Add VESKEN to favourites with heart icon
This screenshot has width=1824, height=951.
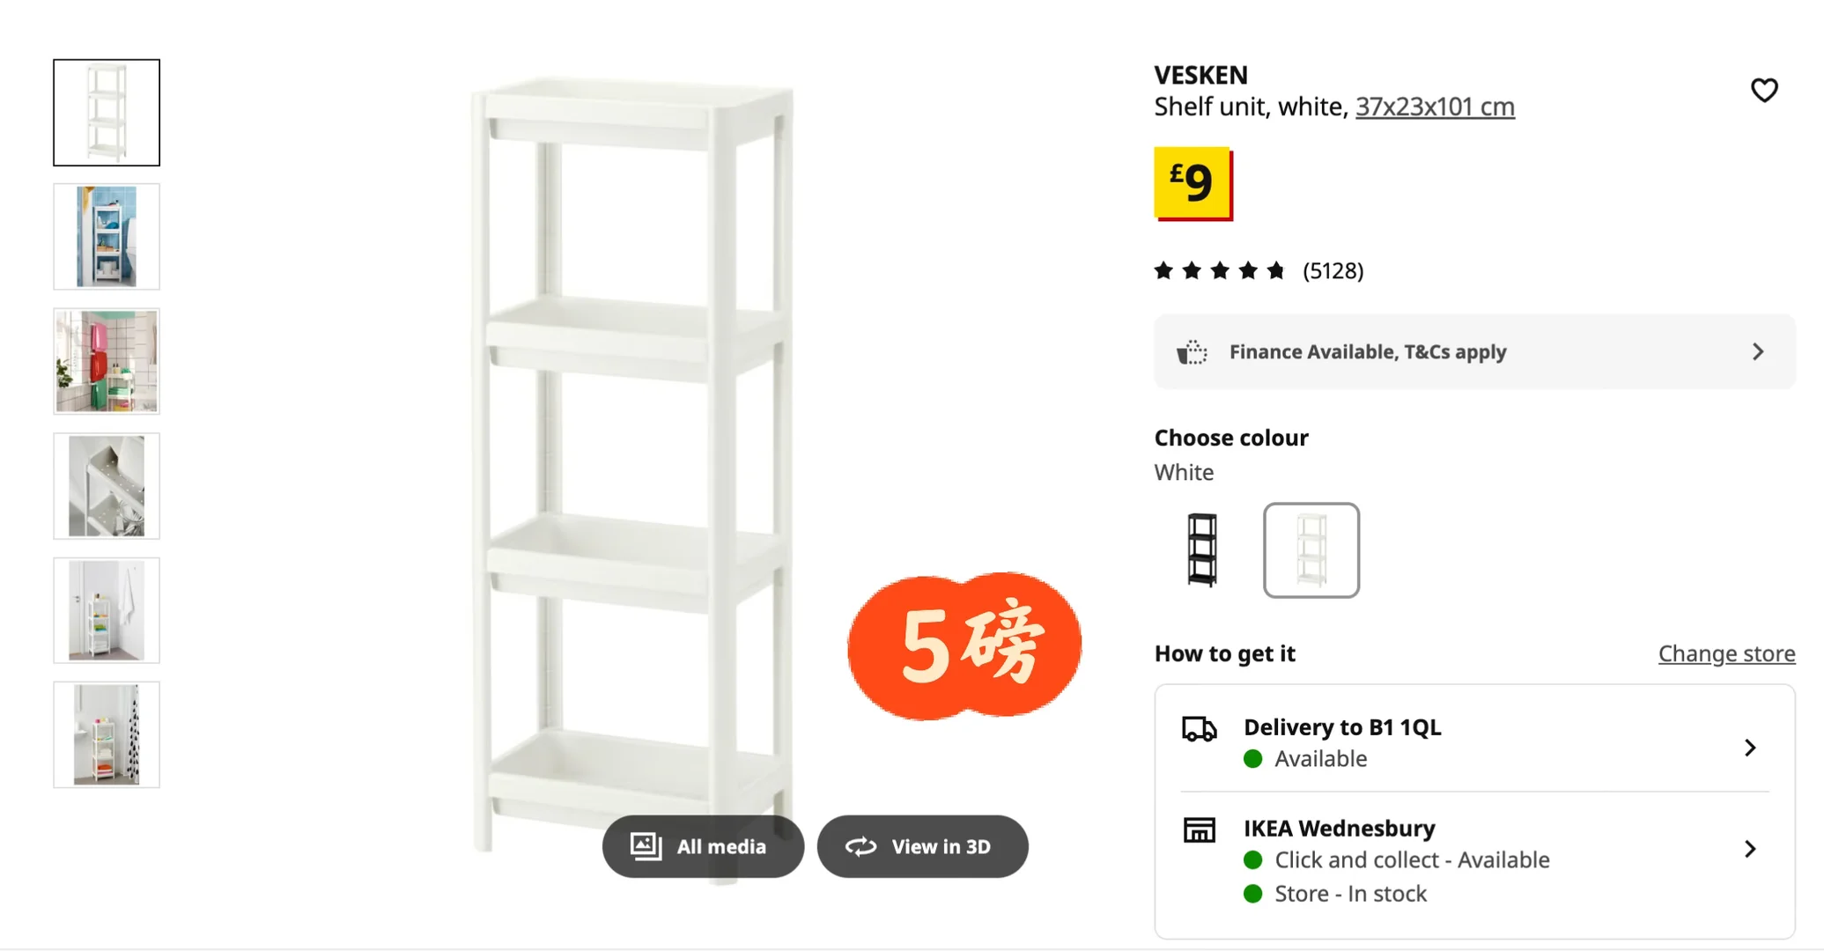(1763, 90)
